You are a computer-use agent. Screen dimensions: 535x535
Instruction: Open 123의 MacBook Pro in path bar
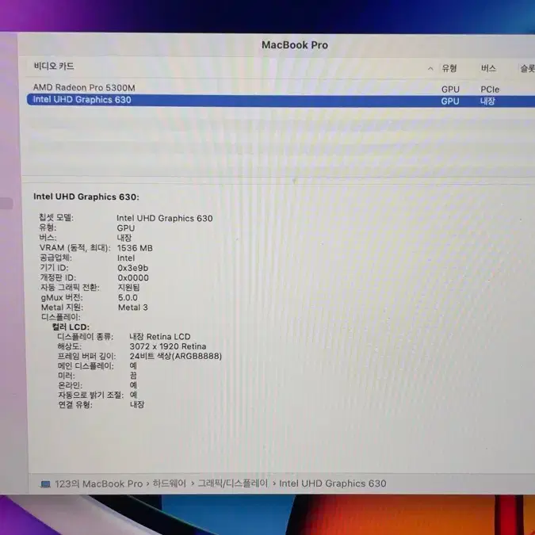pyautogui.click(x=98, y=483)
